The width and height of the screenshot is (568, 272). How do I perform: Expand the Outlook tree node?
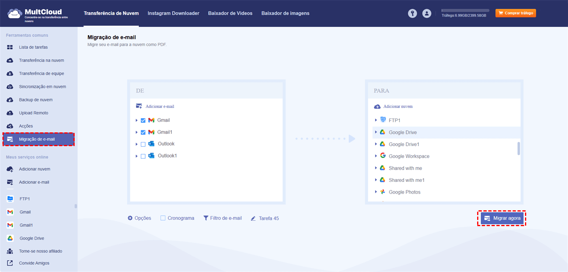pyautogui.click(x=137, y=144)
